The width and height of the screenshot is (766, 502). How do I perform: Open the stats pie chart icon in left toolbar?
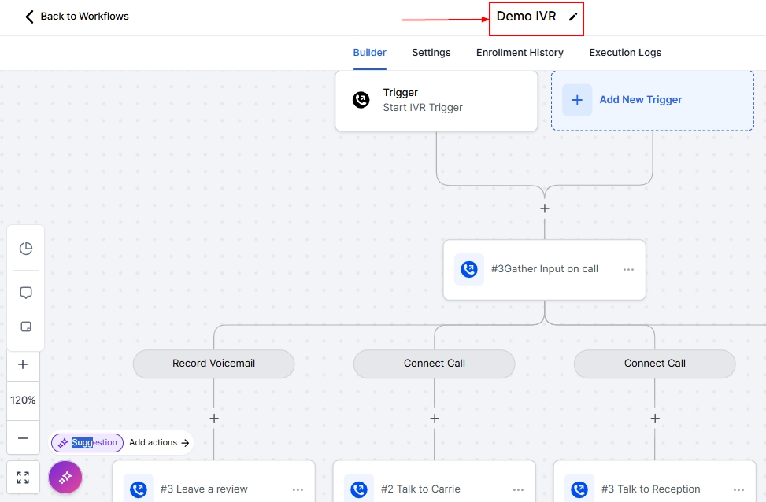tap(25, 249)
